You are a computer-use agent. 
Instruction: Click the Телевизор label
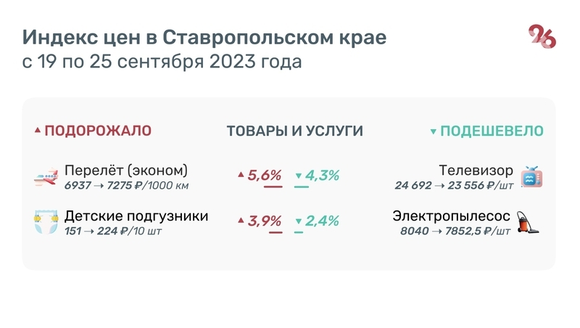(x=476, y=171)
